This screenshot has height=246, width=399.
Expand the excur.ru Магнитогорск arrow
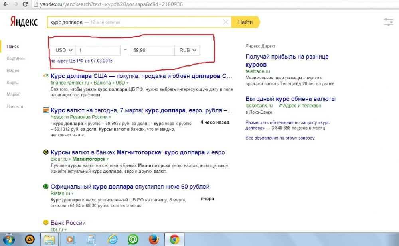[108, 159]
